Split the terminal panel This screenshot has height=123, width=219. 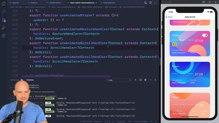141,80
